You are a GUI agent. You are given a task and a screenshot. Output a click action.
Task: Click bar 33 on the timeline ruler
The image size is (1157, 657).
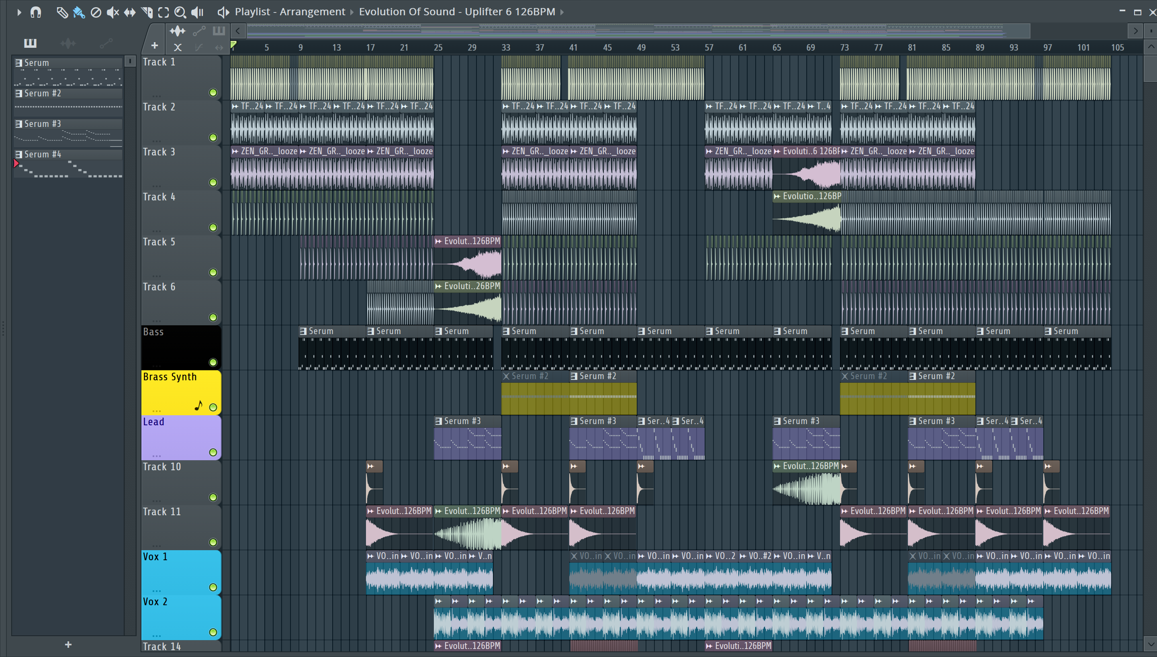505,47
